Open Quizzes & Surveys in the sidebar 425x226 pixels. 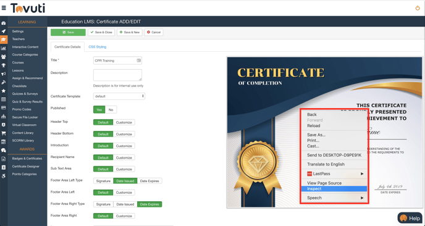[x=25, y=94]
